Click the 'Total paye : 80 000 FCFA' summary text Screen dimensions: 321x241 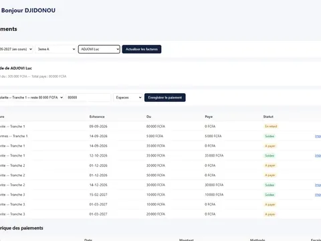[49, 76]
